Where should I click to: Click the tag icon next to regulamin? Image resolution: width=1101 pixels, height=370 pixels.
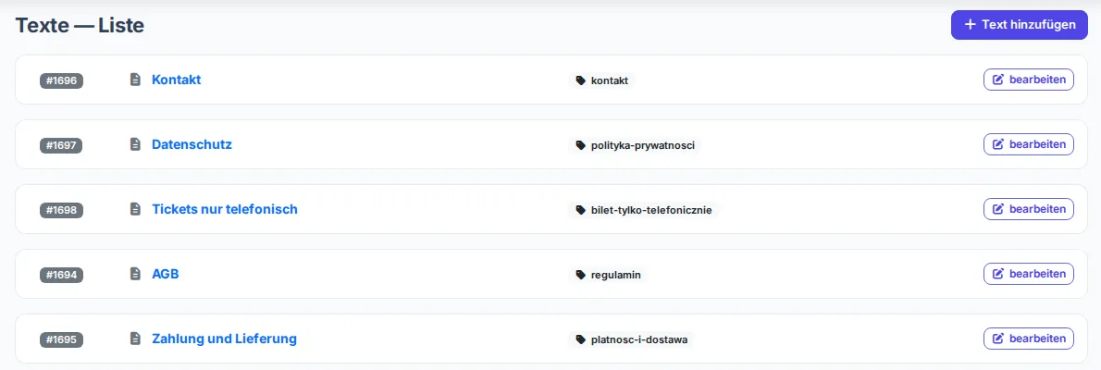(x=581, y=275)
